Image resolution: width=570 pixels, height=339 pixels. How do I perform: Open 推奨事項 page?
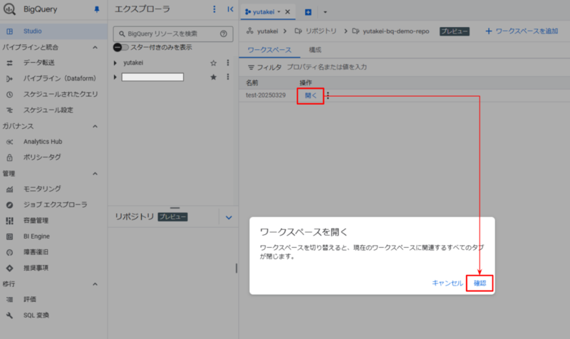36,268
